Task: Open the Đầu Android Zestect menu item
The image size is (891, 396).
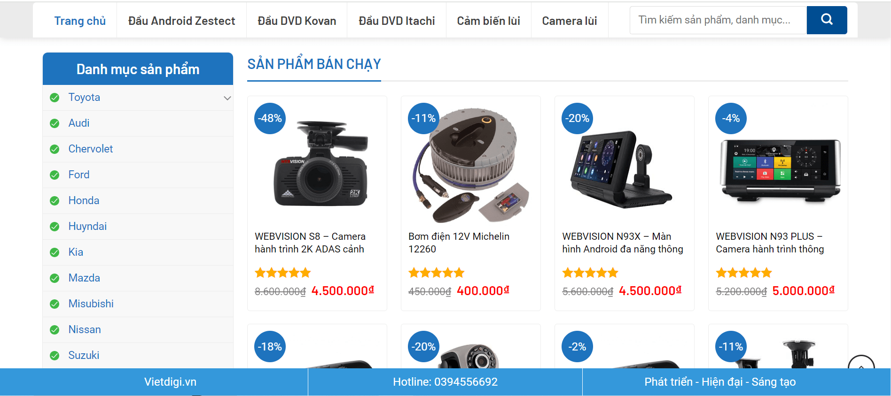Action: [181, 21]
